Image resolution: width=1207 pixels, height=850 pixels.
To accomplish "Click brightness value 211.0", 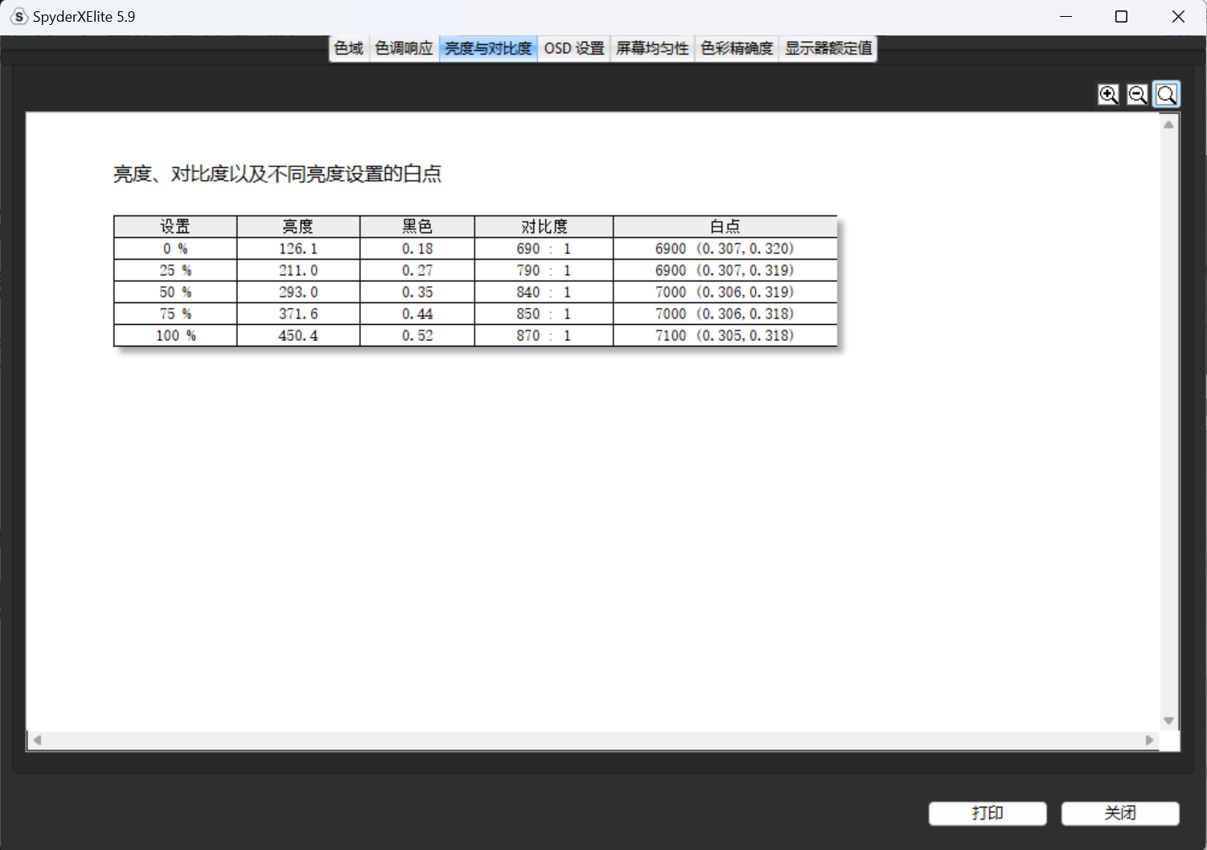I will click(x=298, y=270).
